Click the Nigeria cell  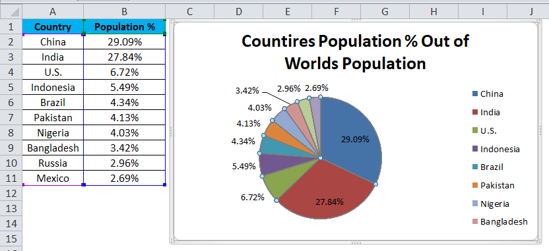tap(53, 133)
